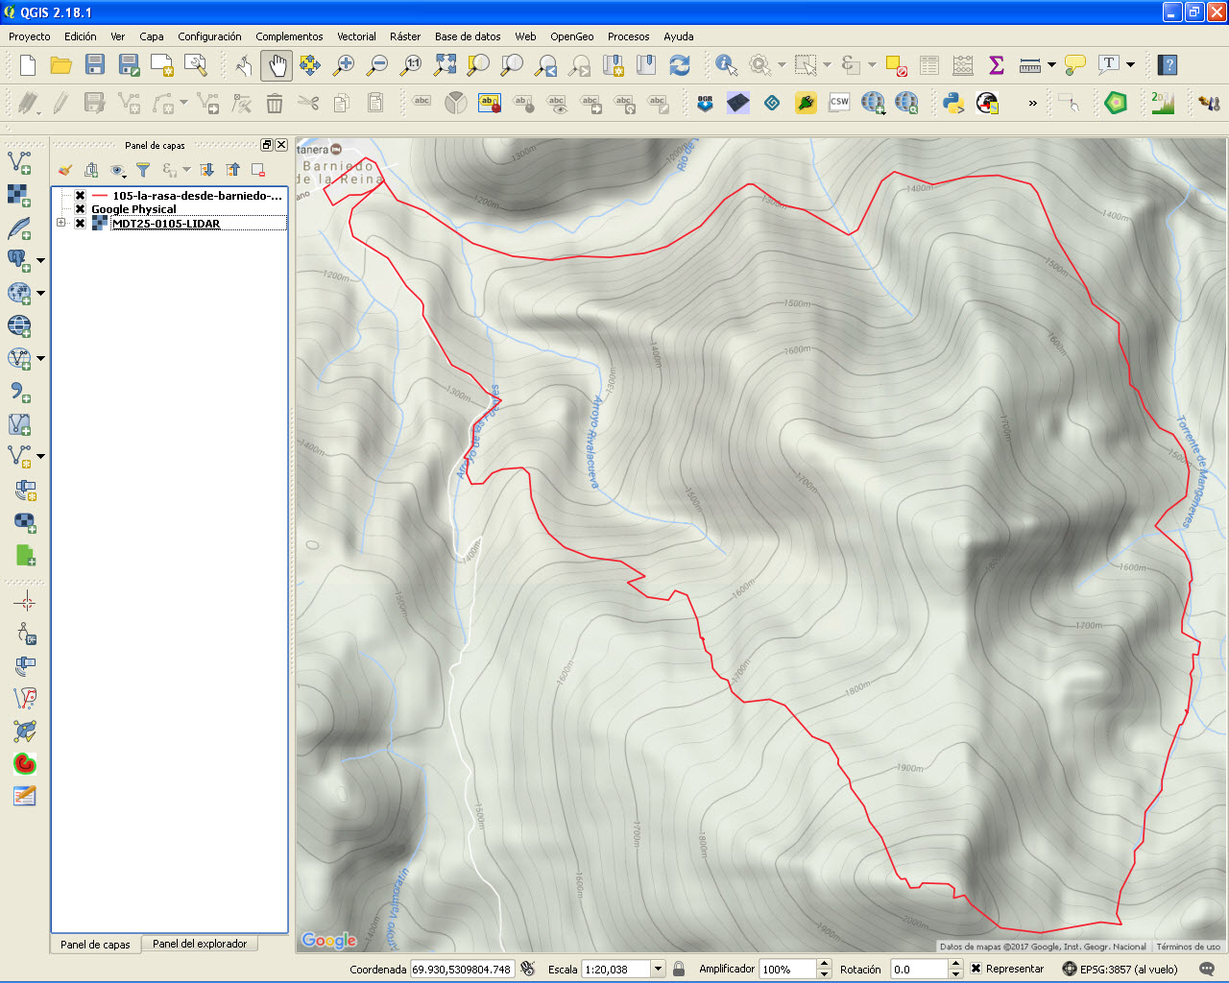
Task: Open the Python console
Action: 953,103
